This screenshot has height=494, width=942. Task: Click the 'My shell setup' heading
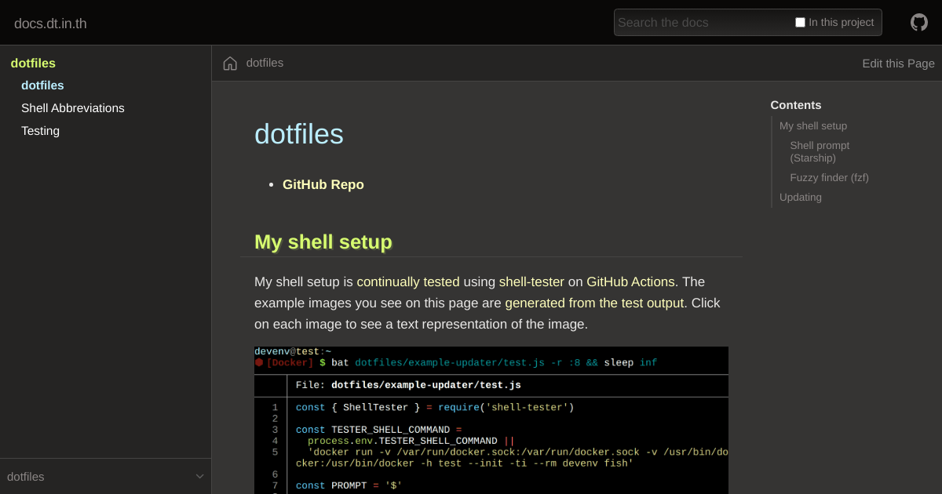coord(323,242)
